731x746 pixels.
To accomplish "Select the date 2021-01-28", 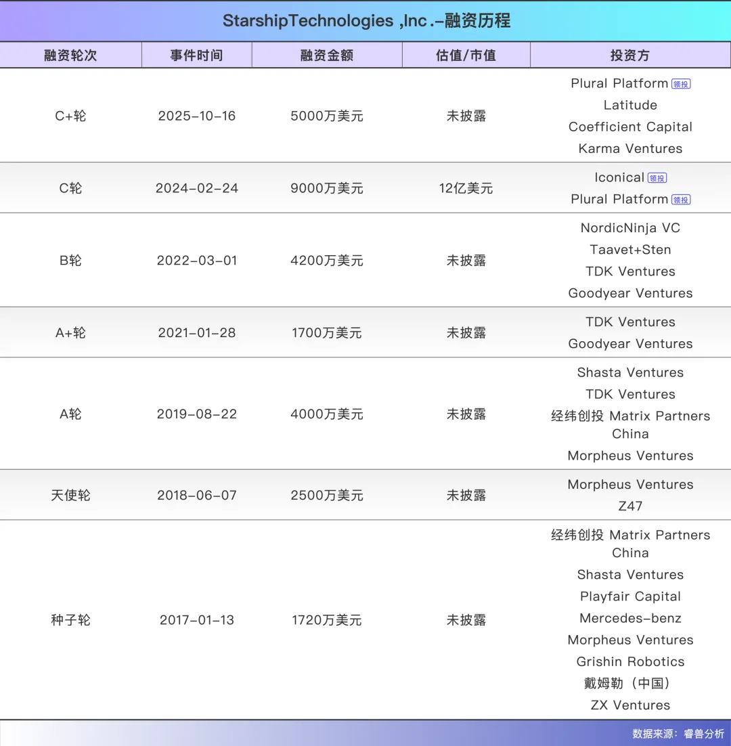I will coord(196,332).
